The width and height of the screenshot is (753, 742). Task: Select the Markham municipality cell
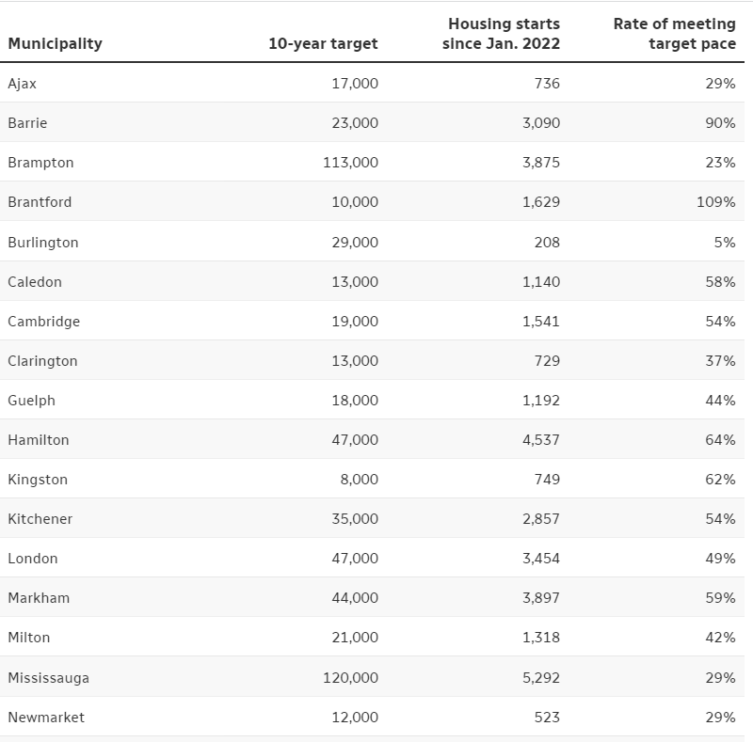tap(39, 598)
